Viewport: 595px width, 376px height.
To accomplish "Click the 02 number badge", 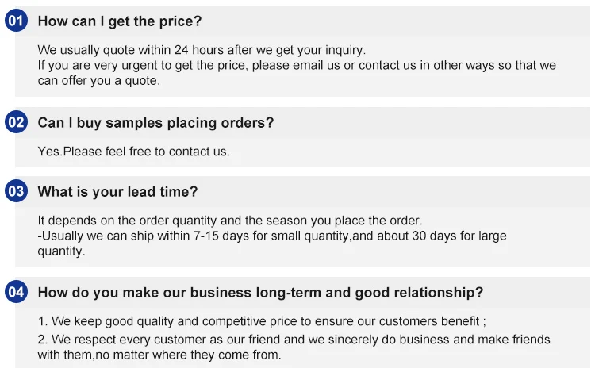I will (x=16, y=123).
